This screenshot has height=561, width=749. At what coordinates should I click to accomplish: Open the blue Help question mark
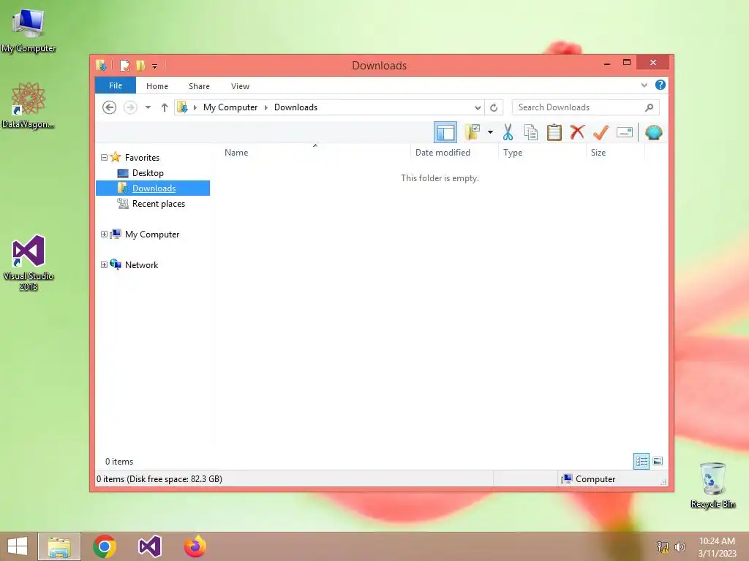pos(660,85)
